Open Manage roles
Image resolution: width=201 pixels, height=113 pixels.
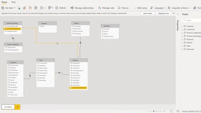coord(106,8)
